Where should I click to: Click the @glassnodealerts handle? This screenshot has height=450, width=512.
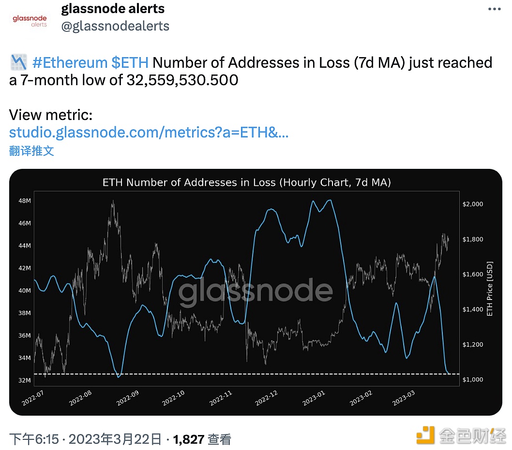click(x=115, y=26)
